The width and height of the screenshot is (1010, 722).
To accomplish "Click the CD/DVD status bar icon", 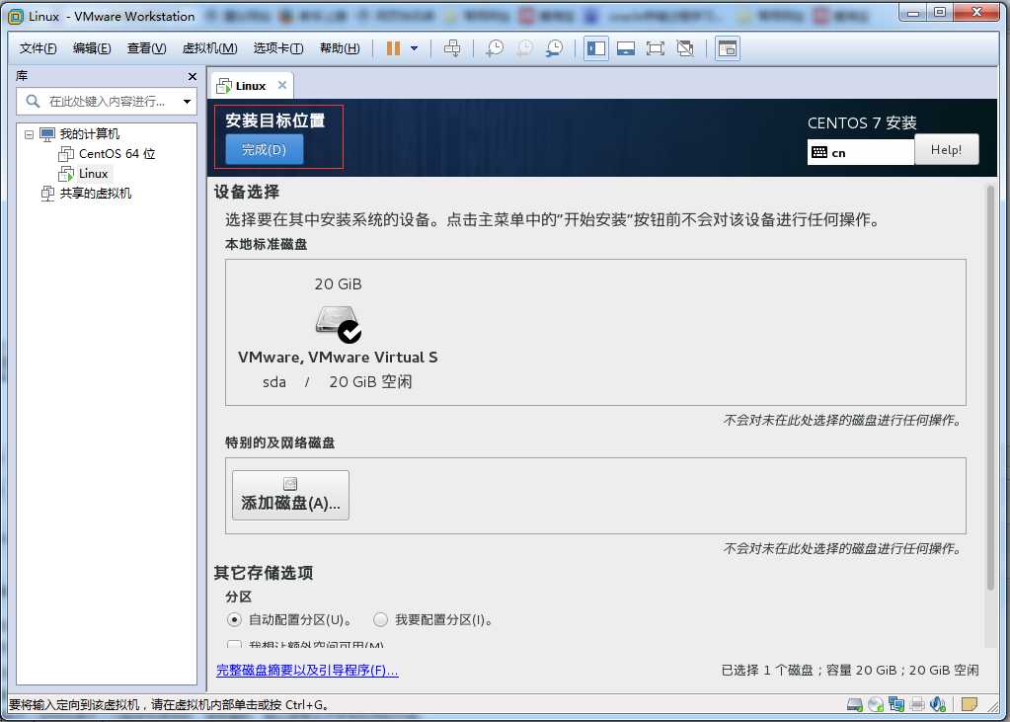I will [x=876, y=704].
